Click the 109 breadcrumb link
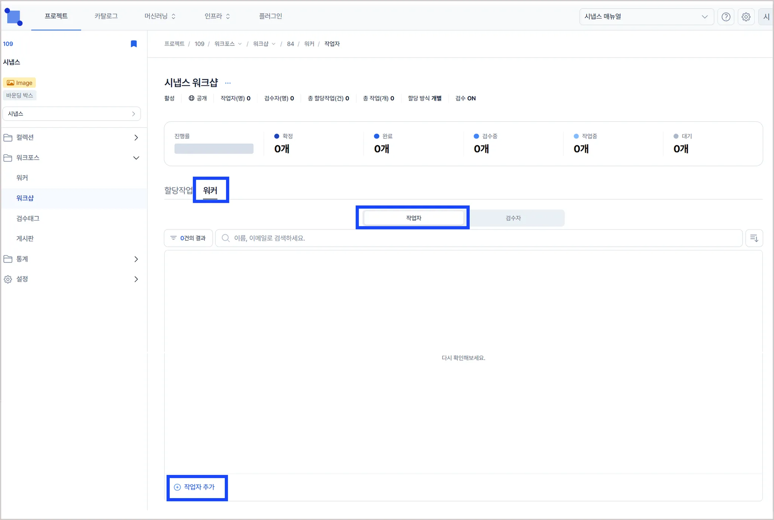774x520 pixels. pyautogui.click(x=199, y=44)
